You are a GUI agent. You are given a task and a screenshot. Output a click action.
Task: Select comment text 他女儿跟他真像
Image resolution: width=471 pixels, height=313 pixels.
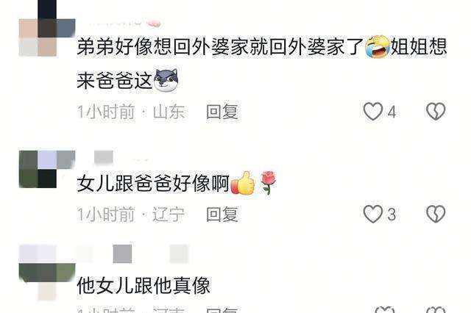pos(144,285)
